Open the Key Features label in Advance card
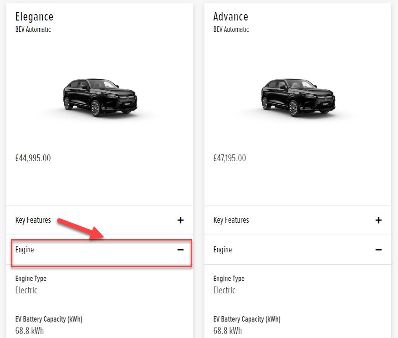The image size is (398, 338). pyautogui.click(x=231, y=220)
